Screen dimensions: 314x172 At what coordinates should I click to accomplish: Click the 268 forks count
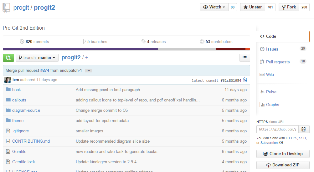click(x=304, y=7)
